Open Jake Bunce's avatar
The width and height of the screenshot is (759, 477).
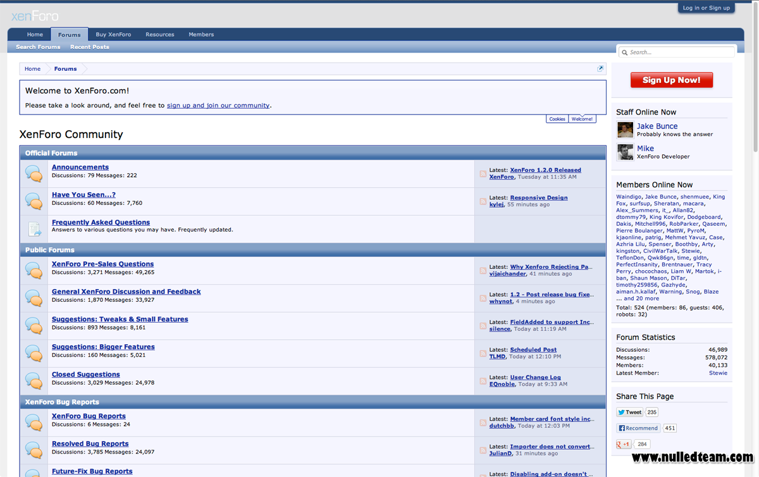tap(625, 130)
